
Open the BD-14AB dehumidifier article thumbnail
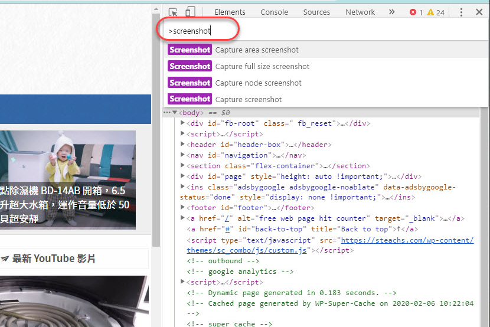click(68, 180)
